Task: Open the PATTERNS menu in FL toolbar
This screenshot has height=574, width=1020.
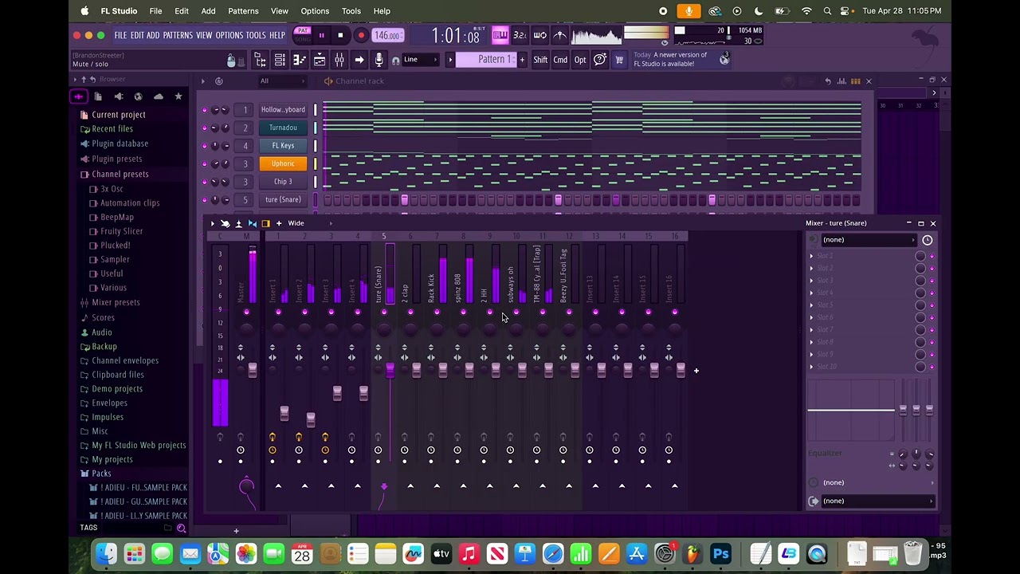Action: pos(178,35)
